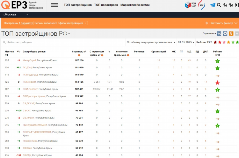This screenshot has width=239, height=158.
Task: Click the Организаций column header
Action: [x=158, y=52]
